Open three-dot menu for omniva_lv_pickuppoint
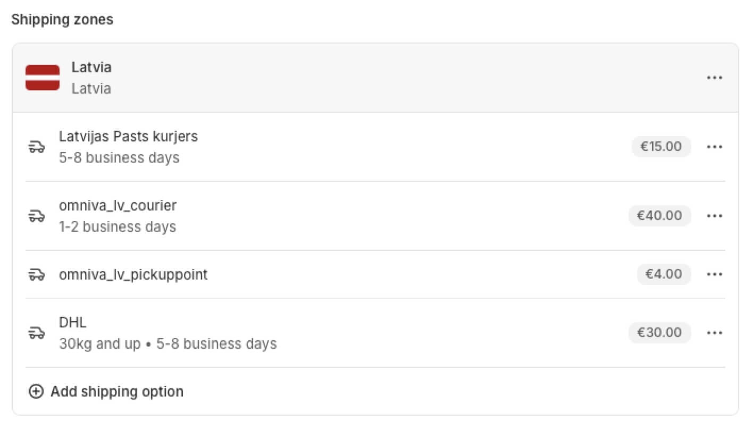745x421 pixels. 714,274
